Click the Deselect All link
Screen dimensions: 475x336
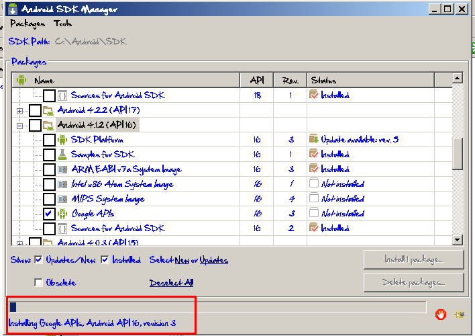172,283
